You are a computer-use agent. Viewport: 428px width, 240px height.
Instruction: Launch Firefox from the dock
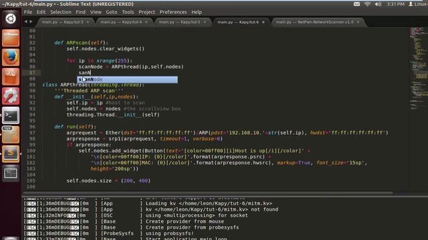coord(11,57)
